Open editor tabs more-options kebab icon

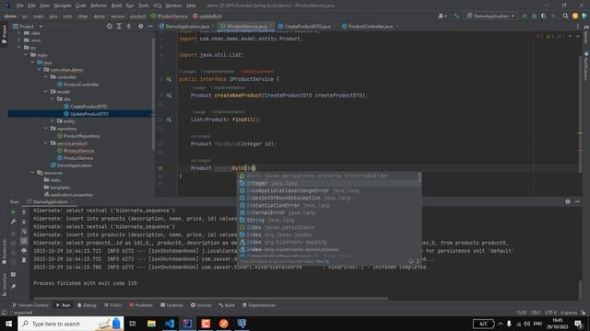coord(578,27)
